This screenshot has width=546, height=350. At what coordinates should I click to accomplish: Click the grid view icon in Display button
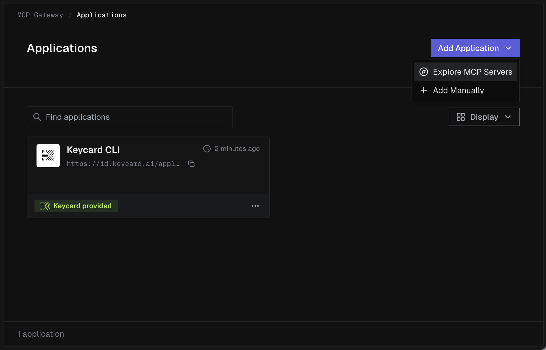[461, 117]
